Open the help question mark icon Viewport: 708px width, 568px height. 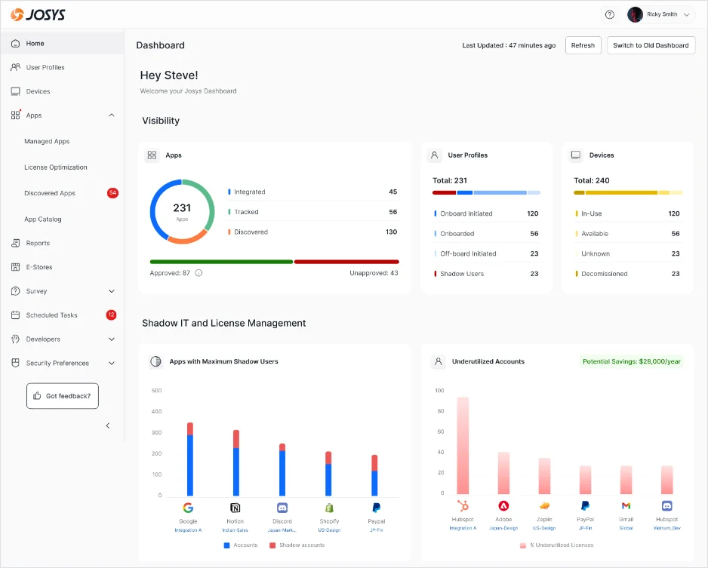click(610, 14)
